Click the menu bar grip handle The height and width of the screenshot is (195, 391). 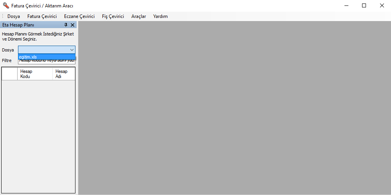pos(3,16)
